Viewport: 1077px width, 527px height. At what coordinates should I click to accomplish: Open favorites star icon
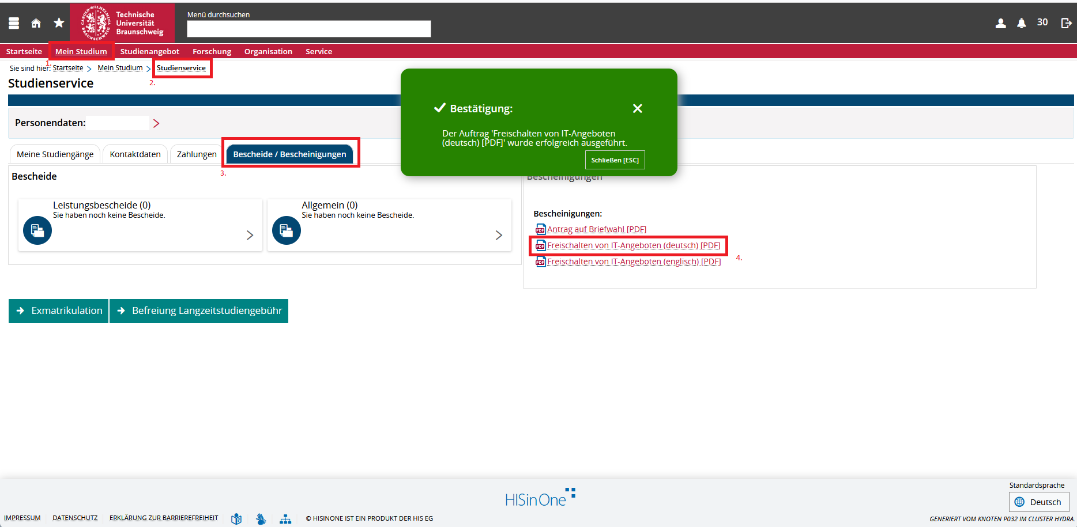pyautogui.click(x=59, y=23)
